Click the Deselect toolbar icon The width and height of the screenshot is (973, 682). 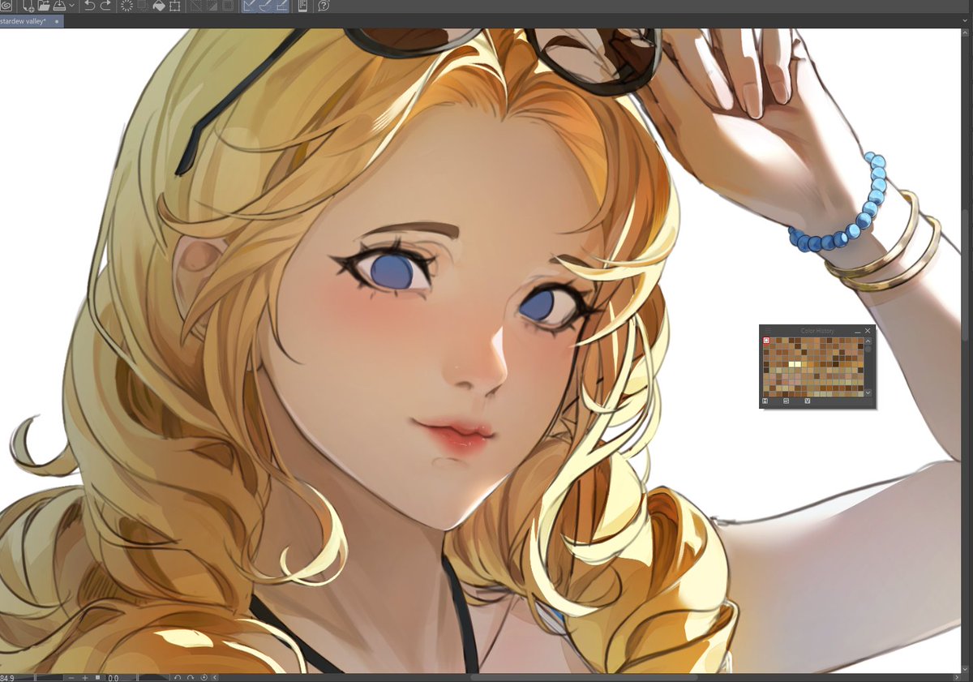click(195, 6)
